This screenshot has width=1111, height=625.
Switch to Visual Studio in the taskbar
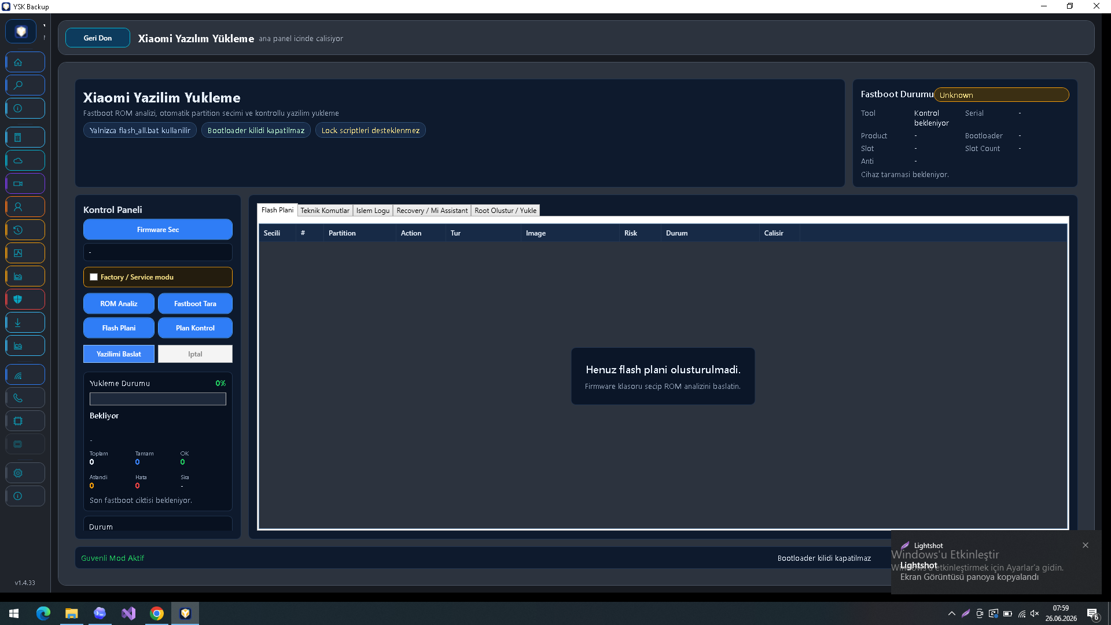point(128,613)
